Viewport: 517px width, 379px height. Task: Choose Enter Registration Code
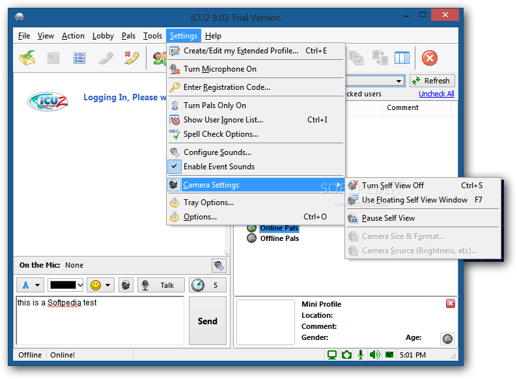pyautogui.click(x=256, y=87)
